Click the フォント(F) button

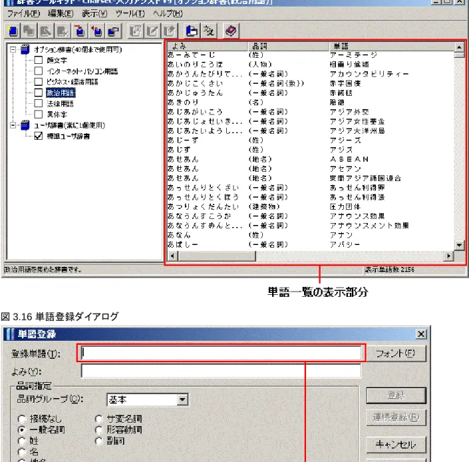[396, 353]
